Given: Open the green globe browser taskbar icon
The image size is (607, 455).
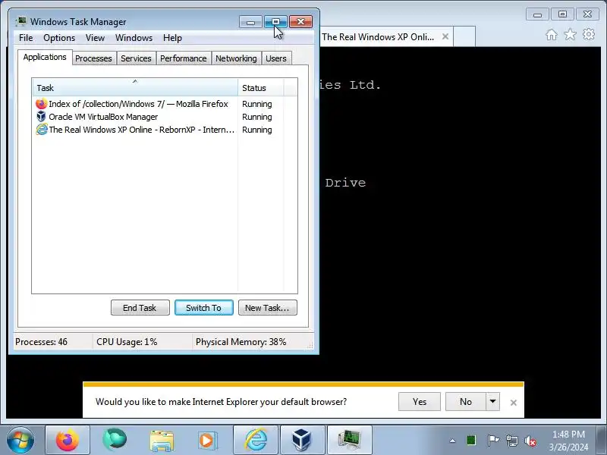Looking at the screenshot, I should pyautogui.click(x=115, y=440).
